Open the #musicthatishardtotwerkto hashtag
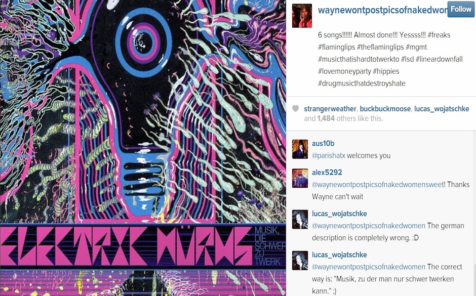The image size is (476, 296). [x=359, y=59]
